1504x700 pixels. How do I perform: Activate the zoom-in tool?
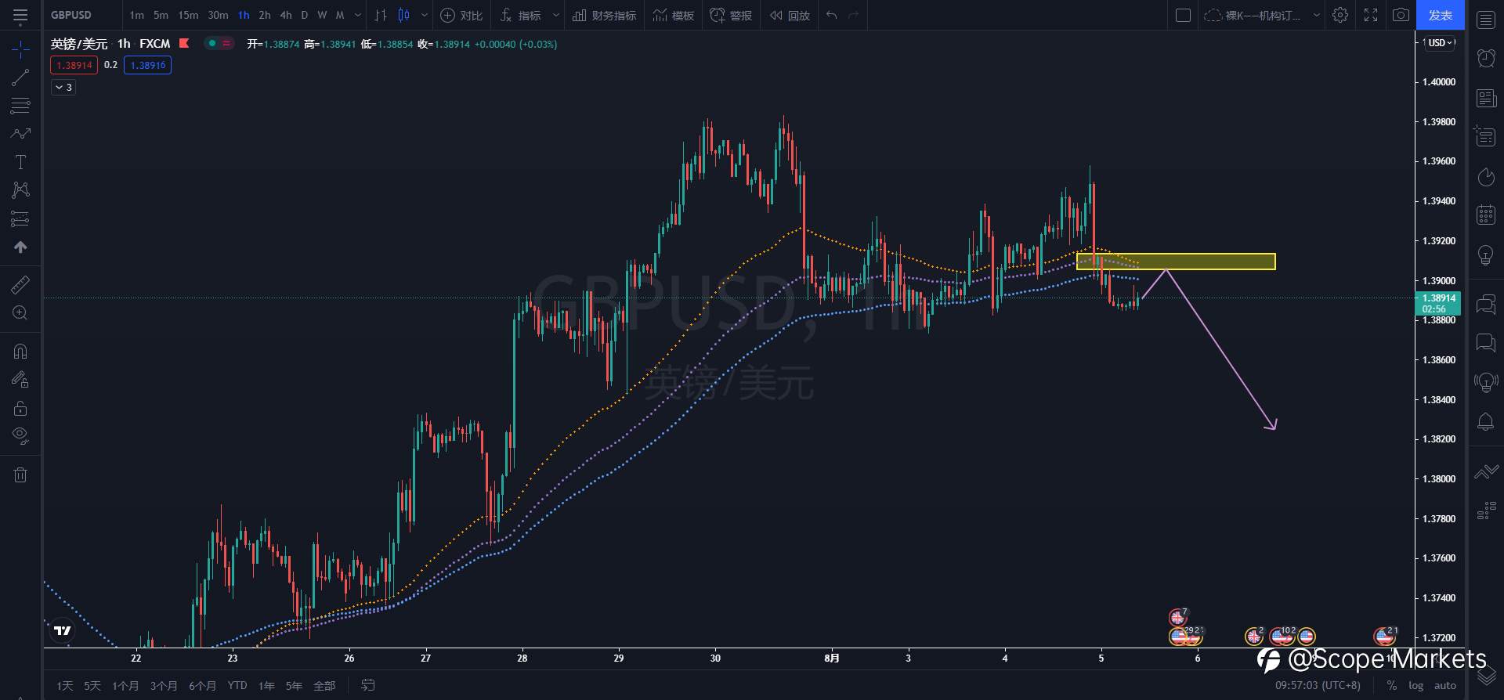[x=20, y=312]
